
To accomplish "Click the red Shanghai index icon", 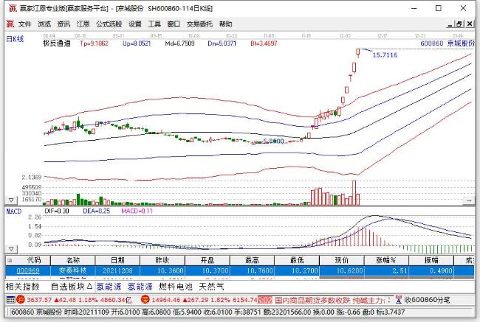I will coord(21,300).
